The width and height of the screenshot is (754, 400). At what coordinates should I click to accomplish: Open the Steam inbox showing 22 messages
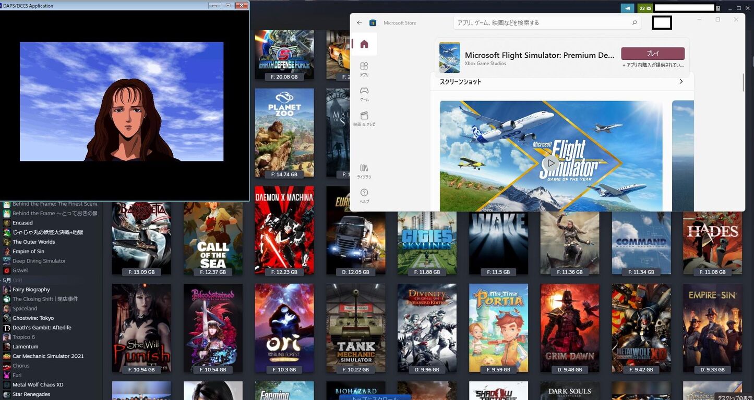tap(645, 8)
